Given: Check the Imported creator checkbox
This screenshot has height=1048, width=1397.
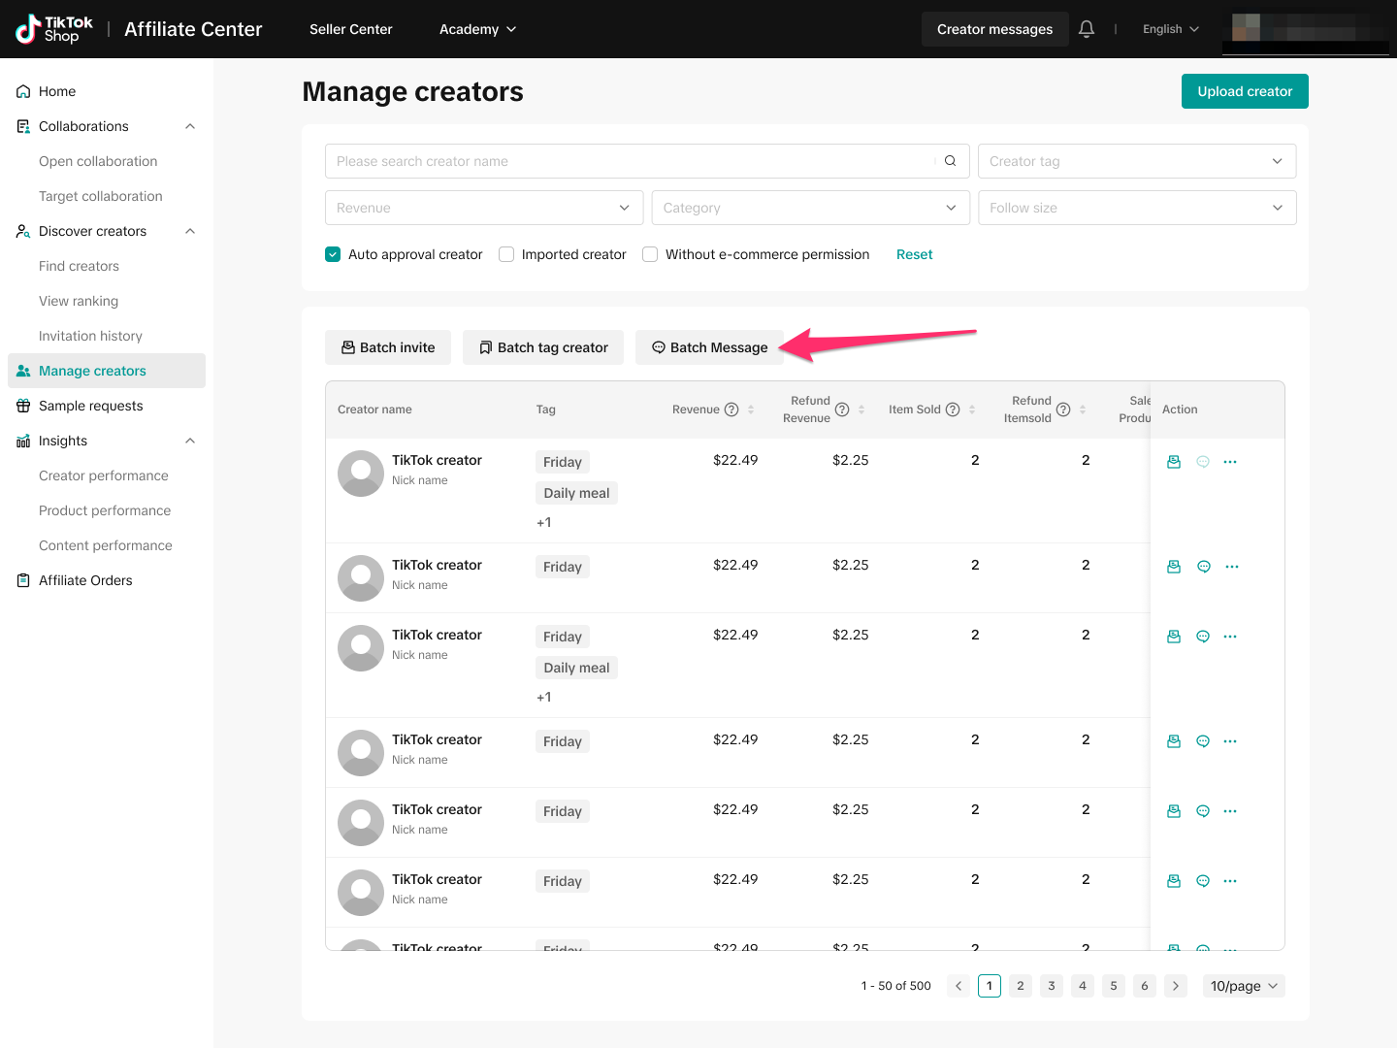Looking at the screenshot, I should [x=506, y=254].
